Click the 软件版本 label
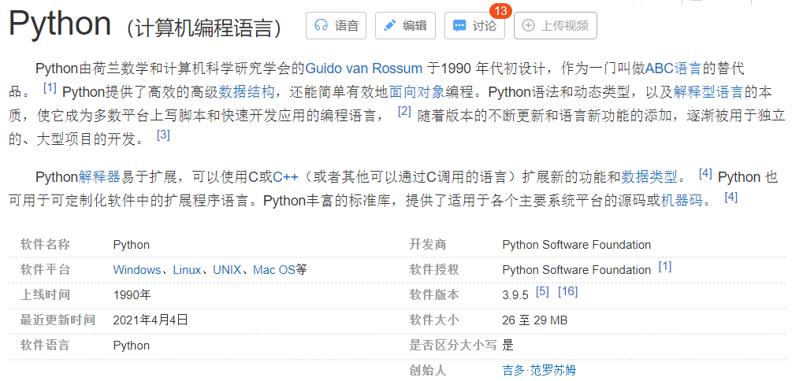 (433, 294)
